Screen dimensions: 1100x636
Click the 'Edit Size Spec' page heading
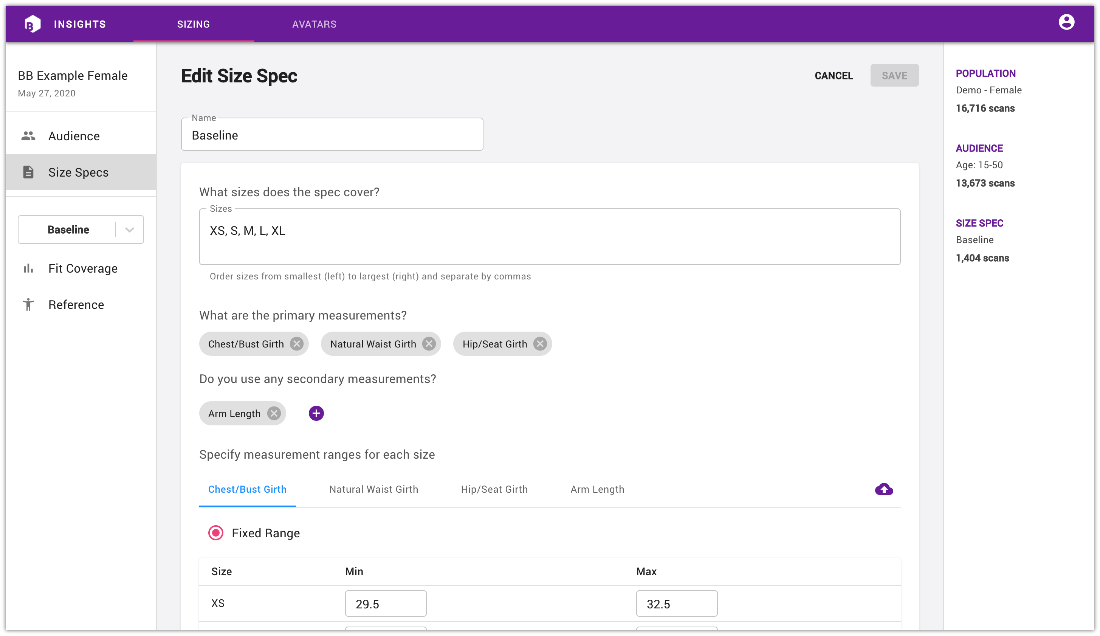click(x=239, y=76)
